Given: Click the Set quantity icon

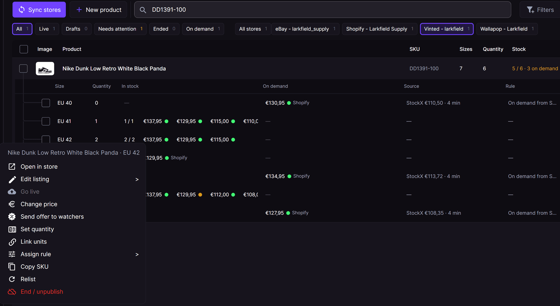Looking at the screenshot, I should point(12,229).
